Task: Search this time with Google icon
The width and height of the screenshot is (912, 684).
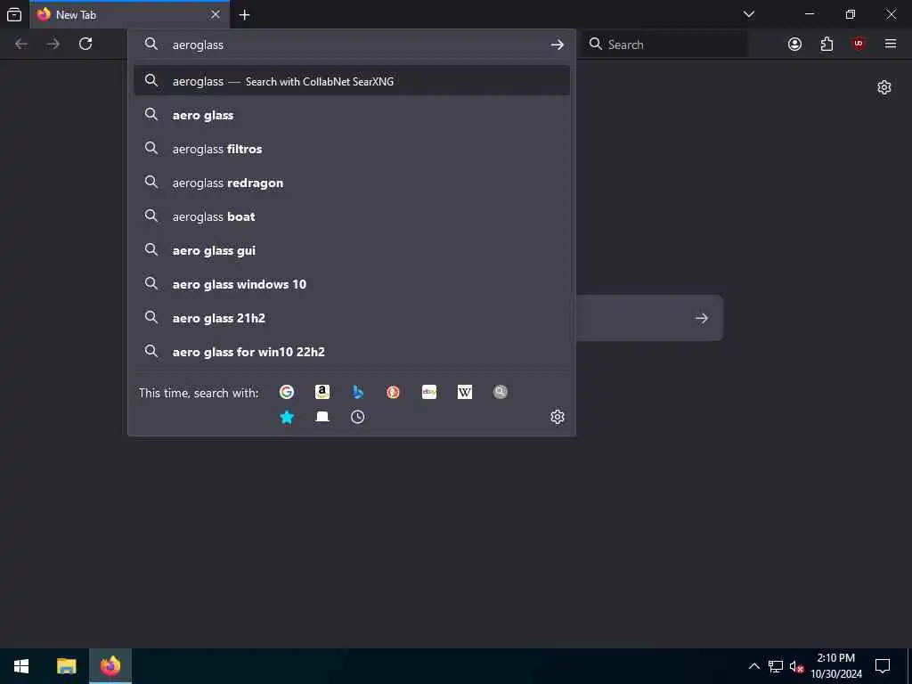Action: click(x=286, y=392)
